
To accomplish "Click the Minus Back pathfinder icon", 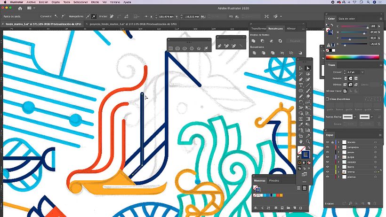I will pyautogui.click(x=300, y=53).
